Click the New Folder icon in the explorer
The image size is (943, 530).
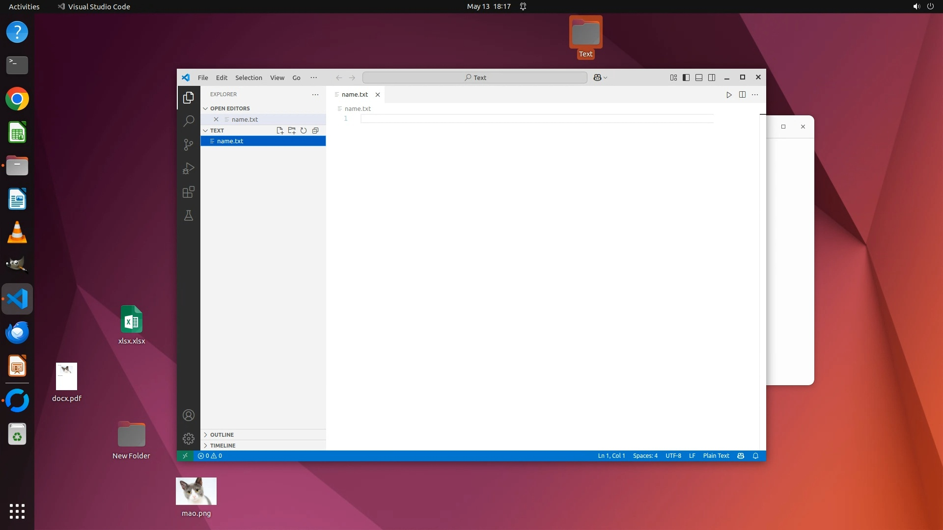[x=292, y=131]
